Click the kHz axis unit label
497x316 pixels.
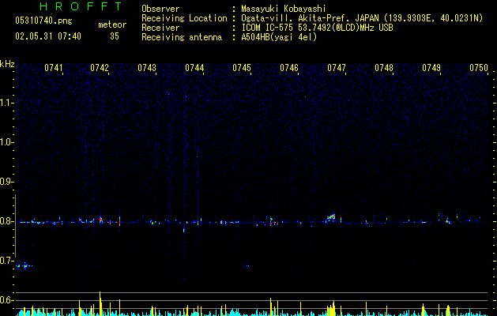[7, 64]
